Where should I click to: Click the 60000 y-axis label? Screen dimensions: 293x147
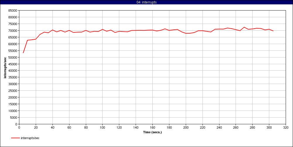pyautogui.click(x=13, y=44)
